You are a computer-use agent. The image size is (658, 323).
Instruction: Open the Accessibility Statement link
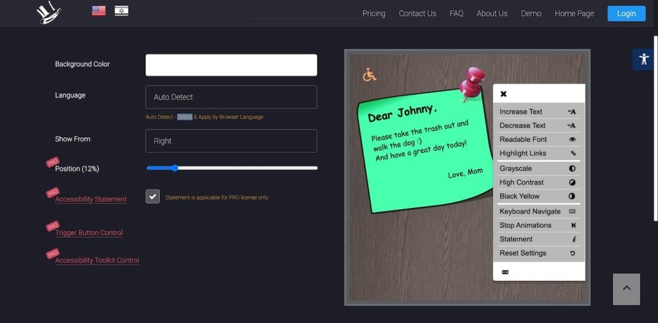click(x=91, y=199)
